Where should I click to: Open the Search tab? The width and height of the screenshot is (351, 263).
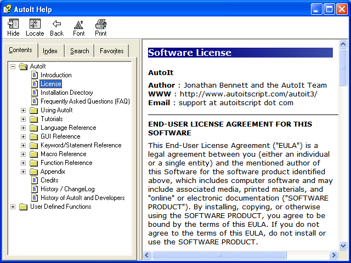pyautogui.click(x=80, y=51)
